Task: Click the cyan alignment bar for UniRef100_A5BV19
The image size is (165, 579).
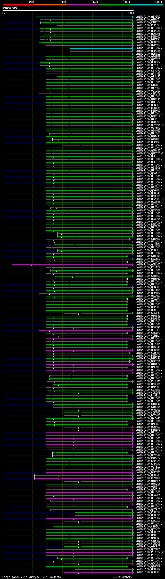Action: (x=102, y=54)
